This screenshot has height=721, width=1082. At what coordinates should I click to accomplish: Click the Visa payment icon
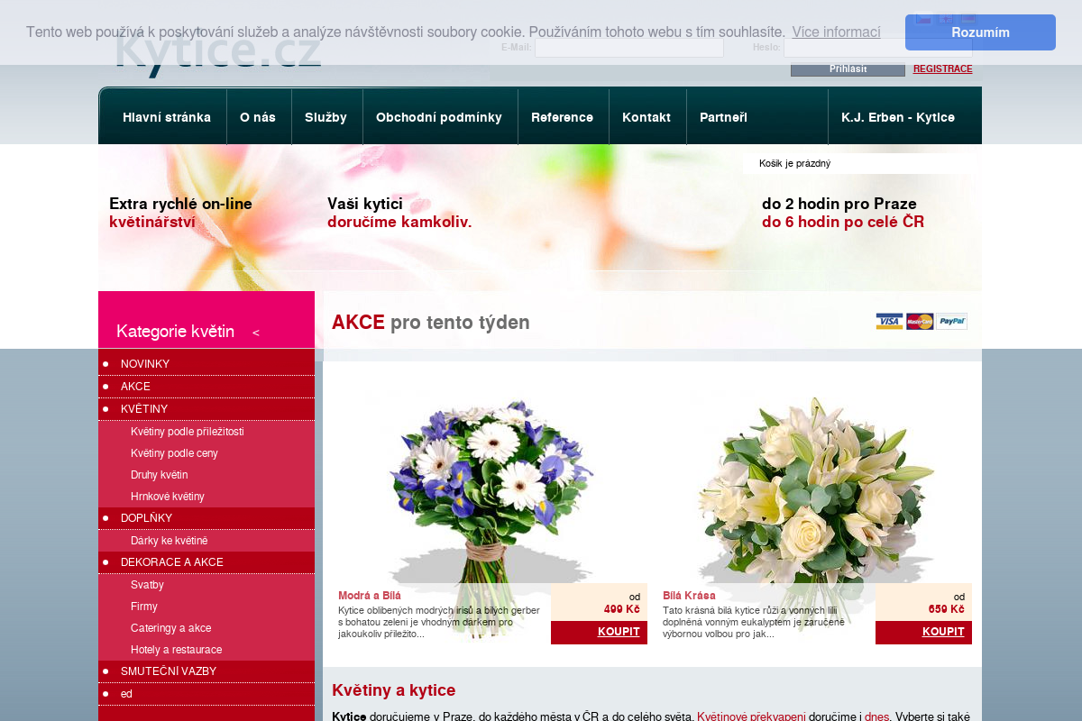[888, 321]
